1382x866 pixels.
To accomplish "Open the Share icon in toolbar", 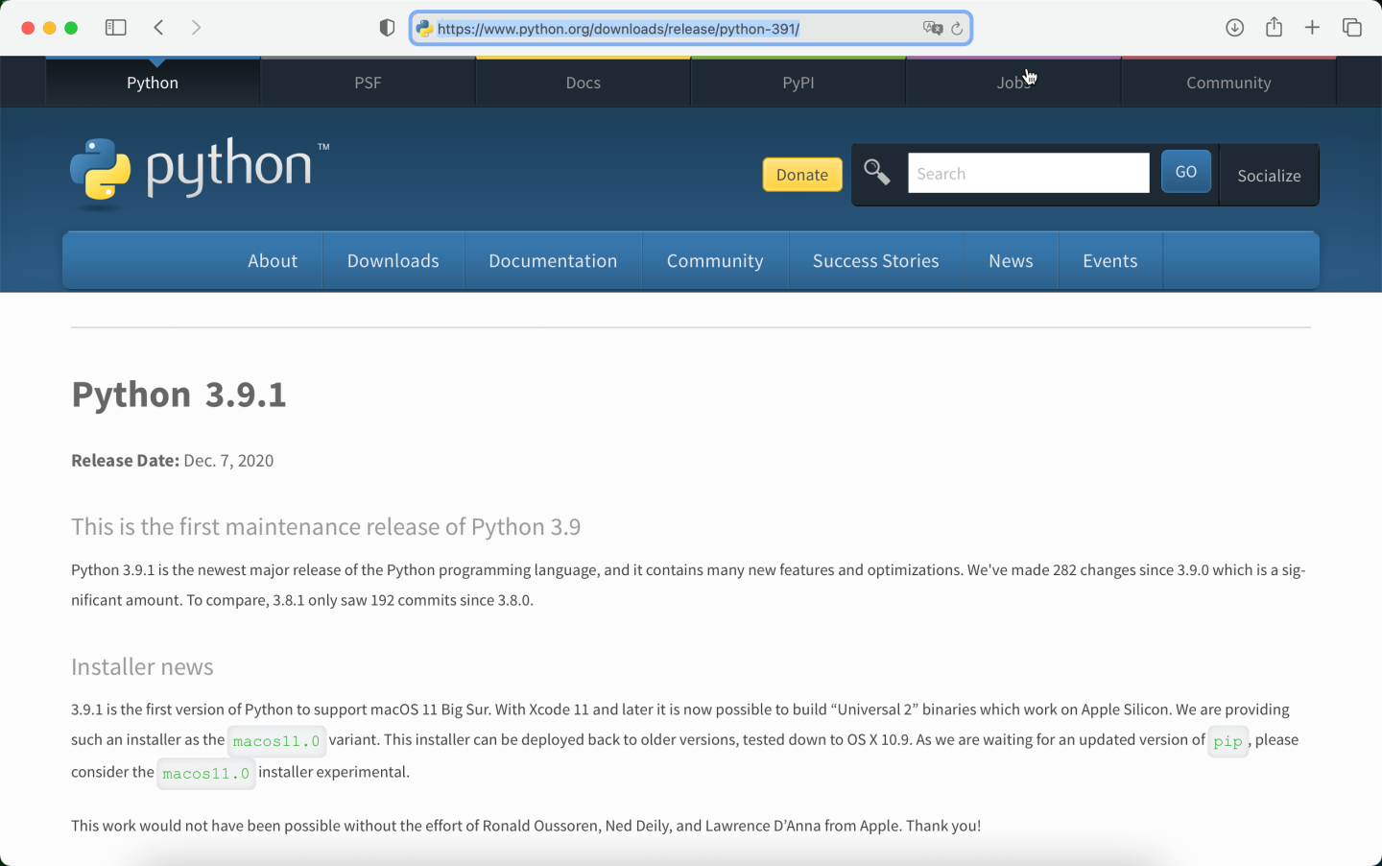I will [1274, 27].
